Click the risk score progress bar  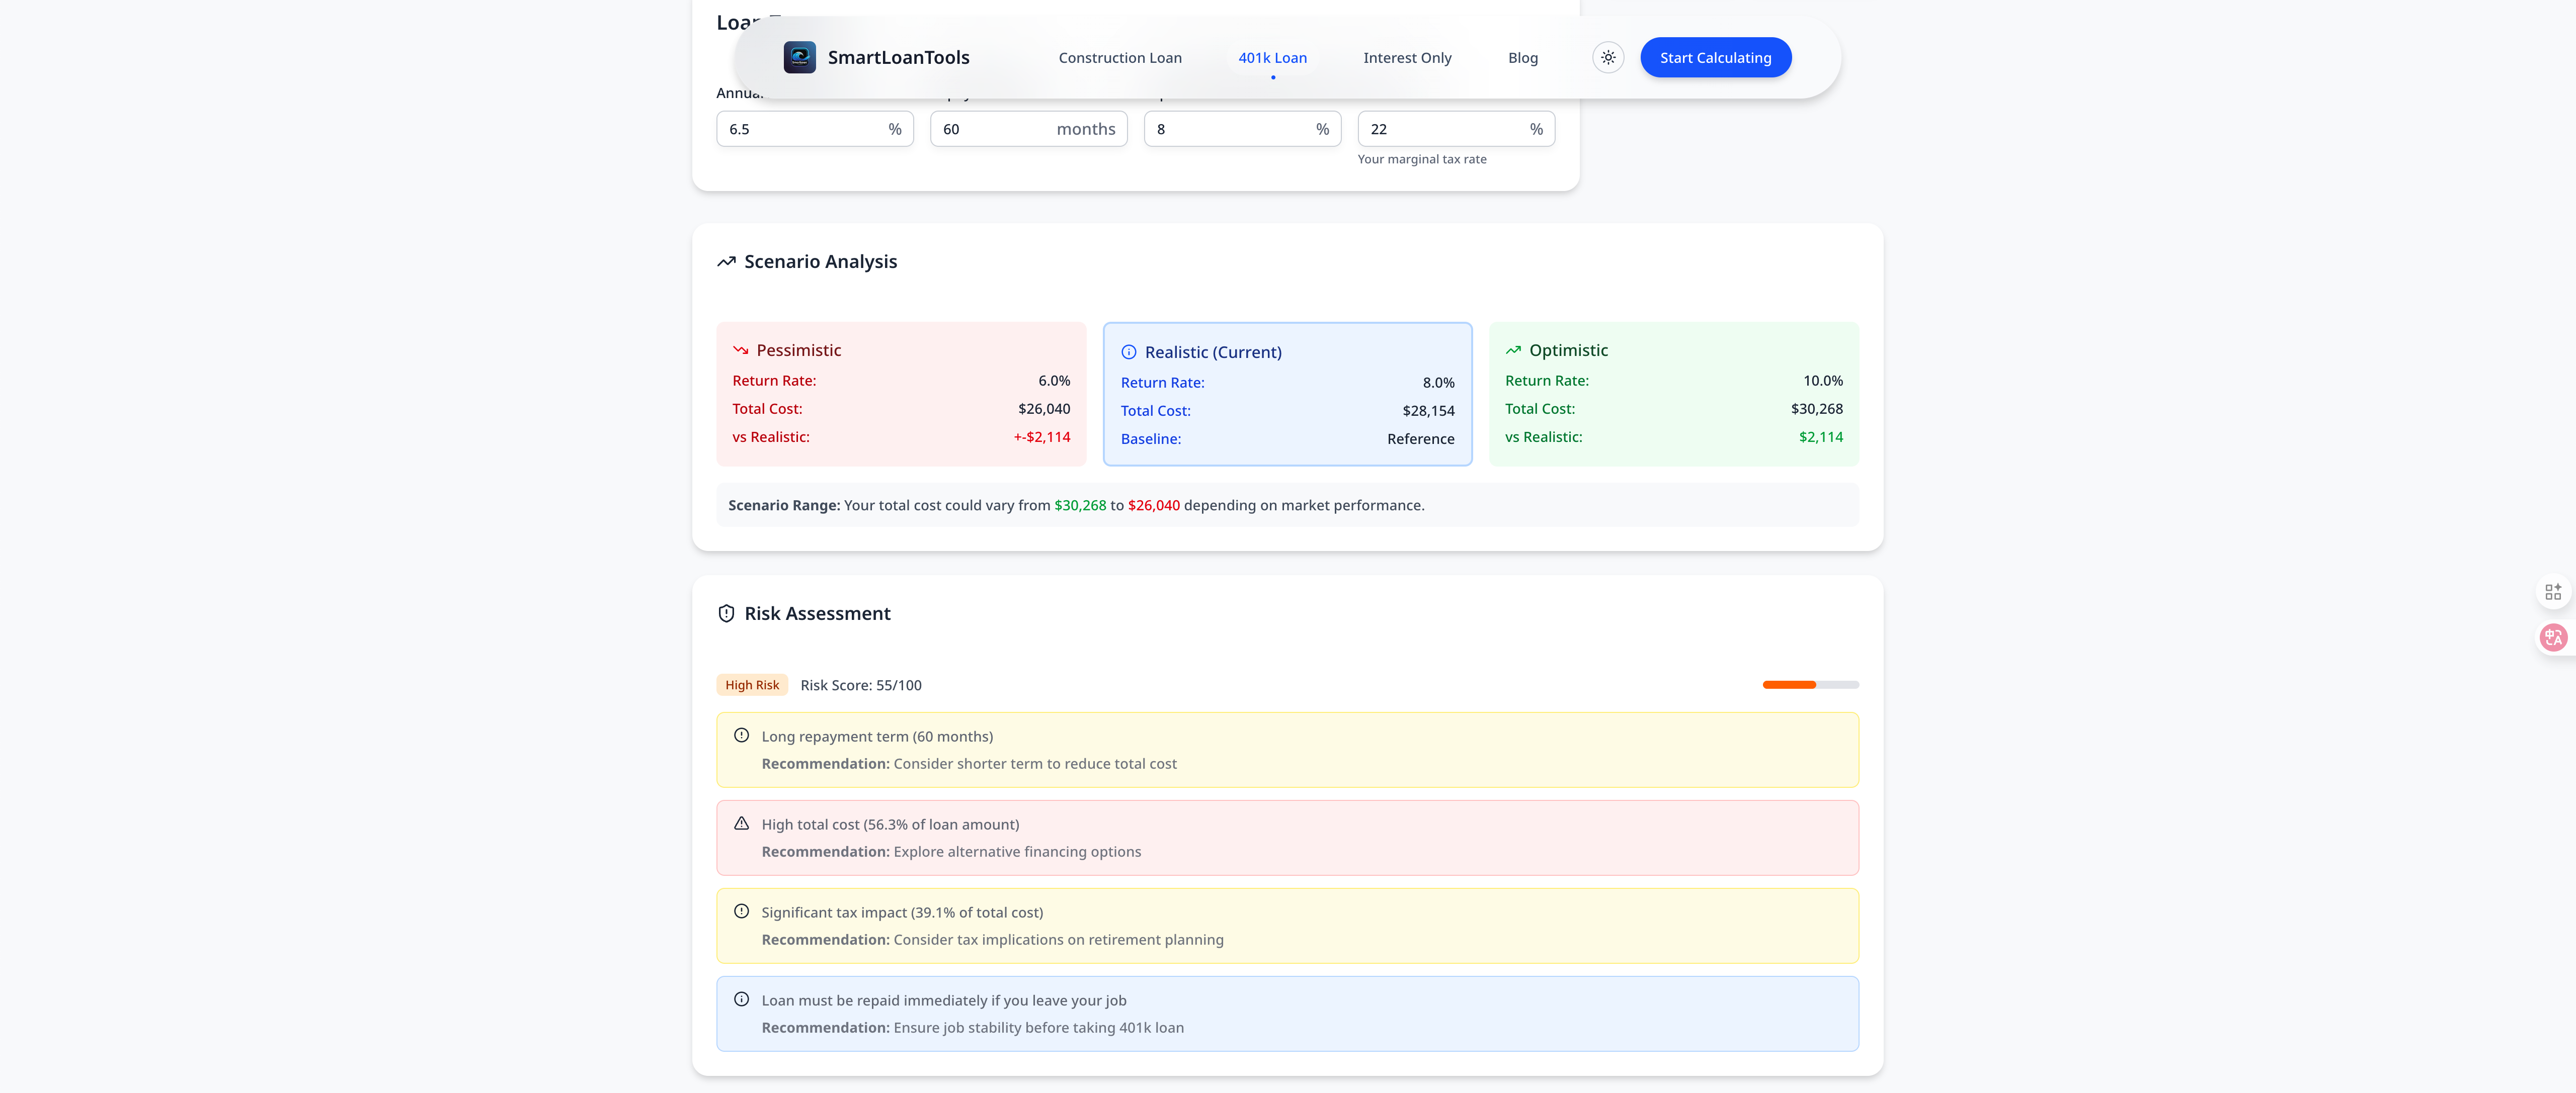(x=1810, y=684)
